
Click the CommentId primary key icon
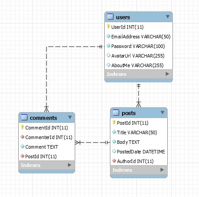(22, 127)
